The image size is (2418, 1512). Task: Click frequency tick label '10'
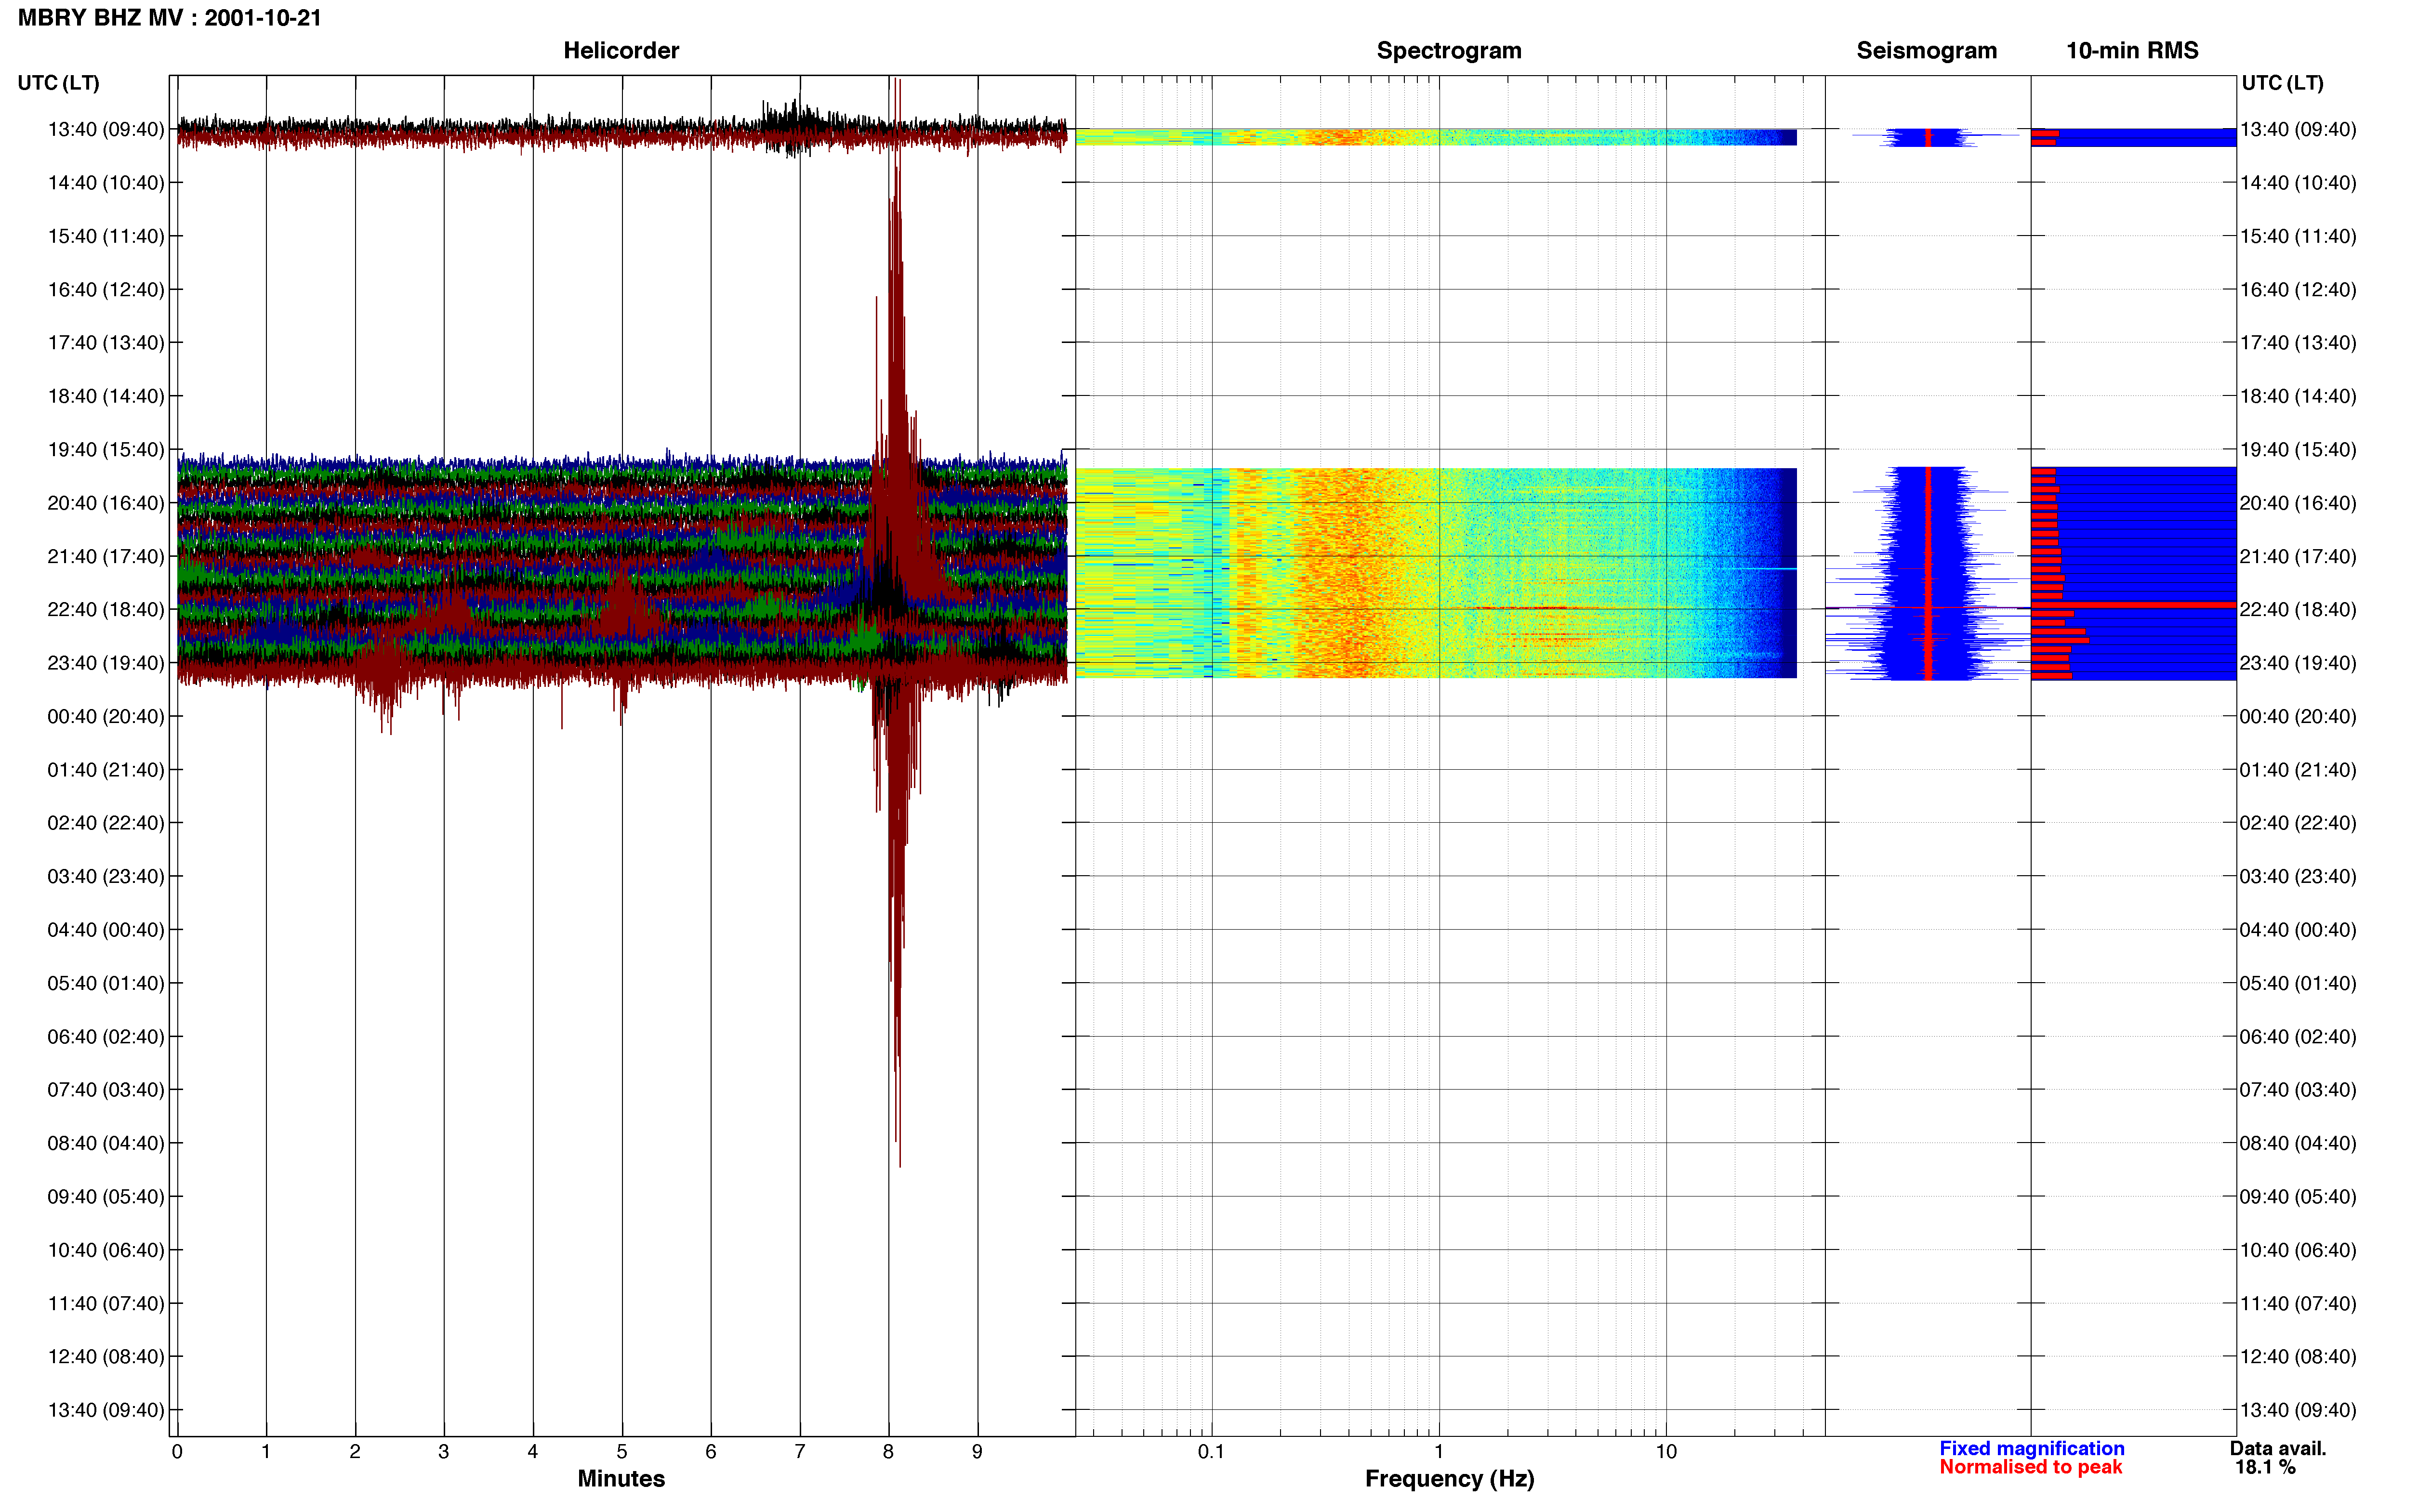pyautogui.click(x=1666, y=1452)
